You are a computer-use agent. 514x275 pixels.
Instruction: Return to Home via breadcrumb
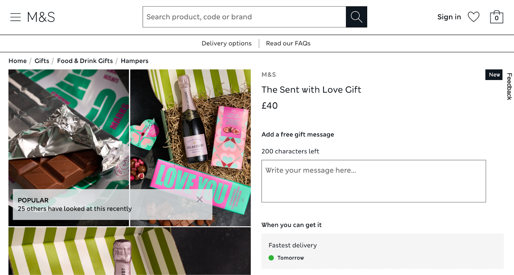[x=18, y=61]
